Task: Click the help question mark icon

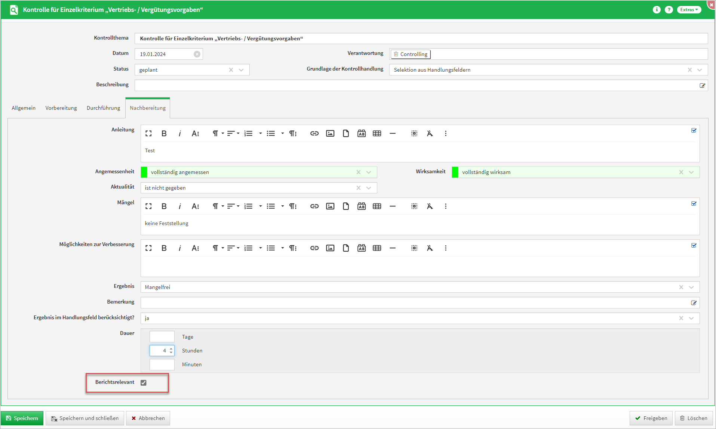Action: [x=669, y=10]
